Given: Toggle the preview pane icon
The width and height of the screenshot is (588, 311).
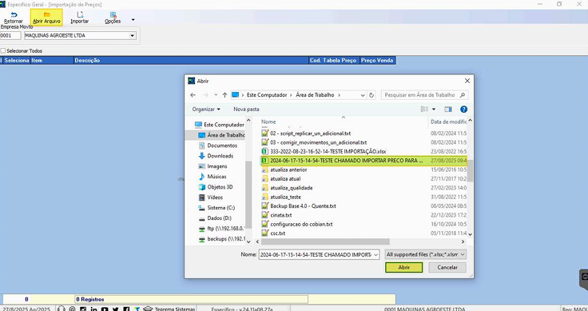Looking at the screenshot, I should pos(448,110).
